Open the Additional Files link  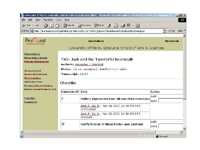click(x=33, y=82)
